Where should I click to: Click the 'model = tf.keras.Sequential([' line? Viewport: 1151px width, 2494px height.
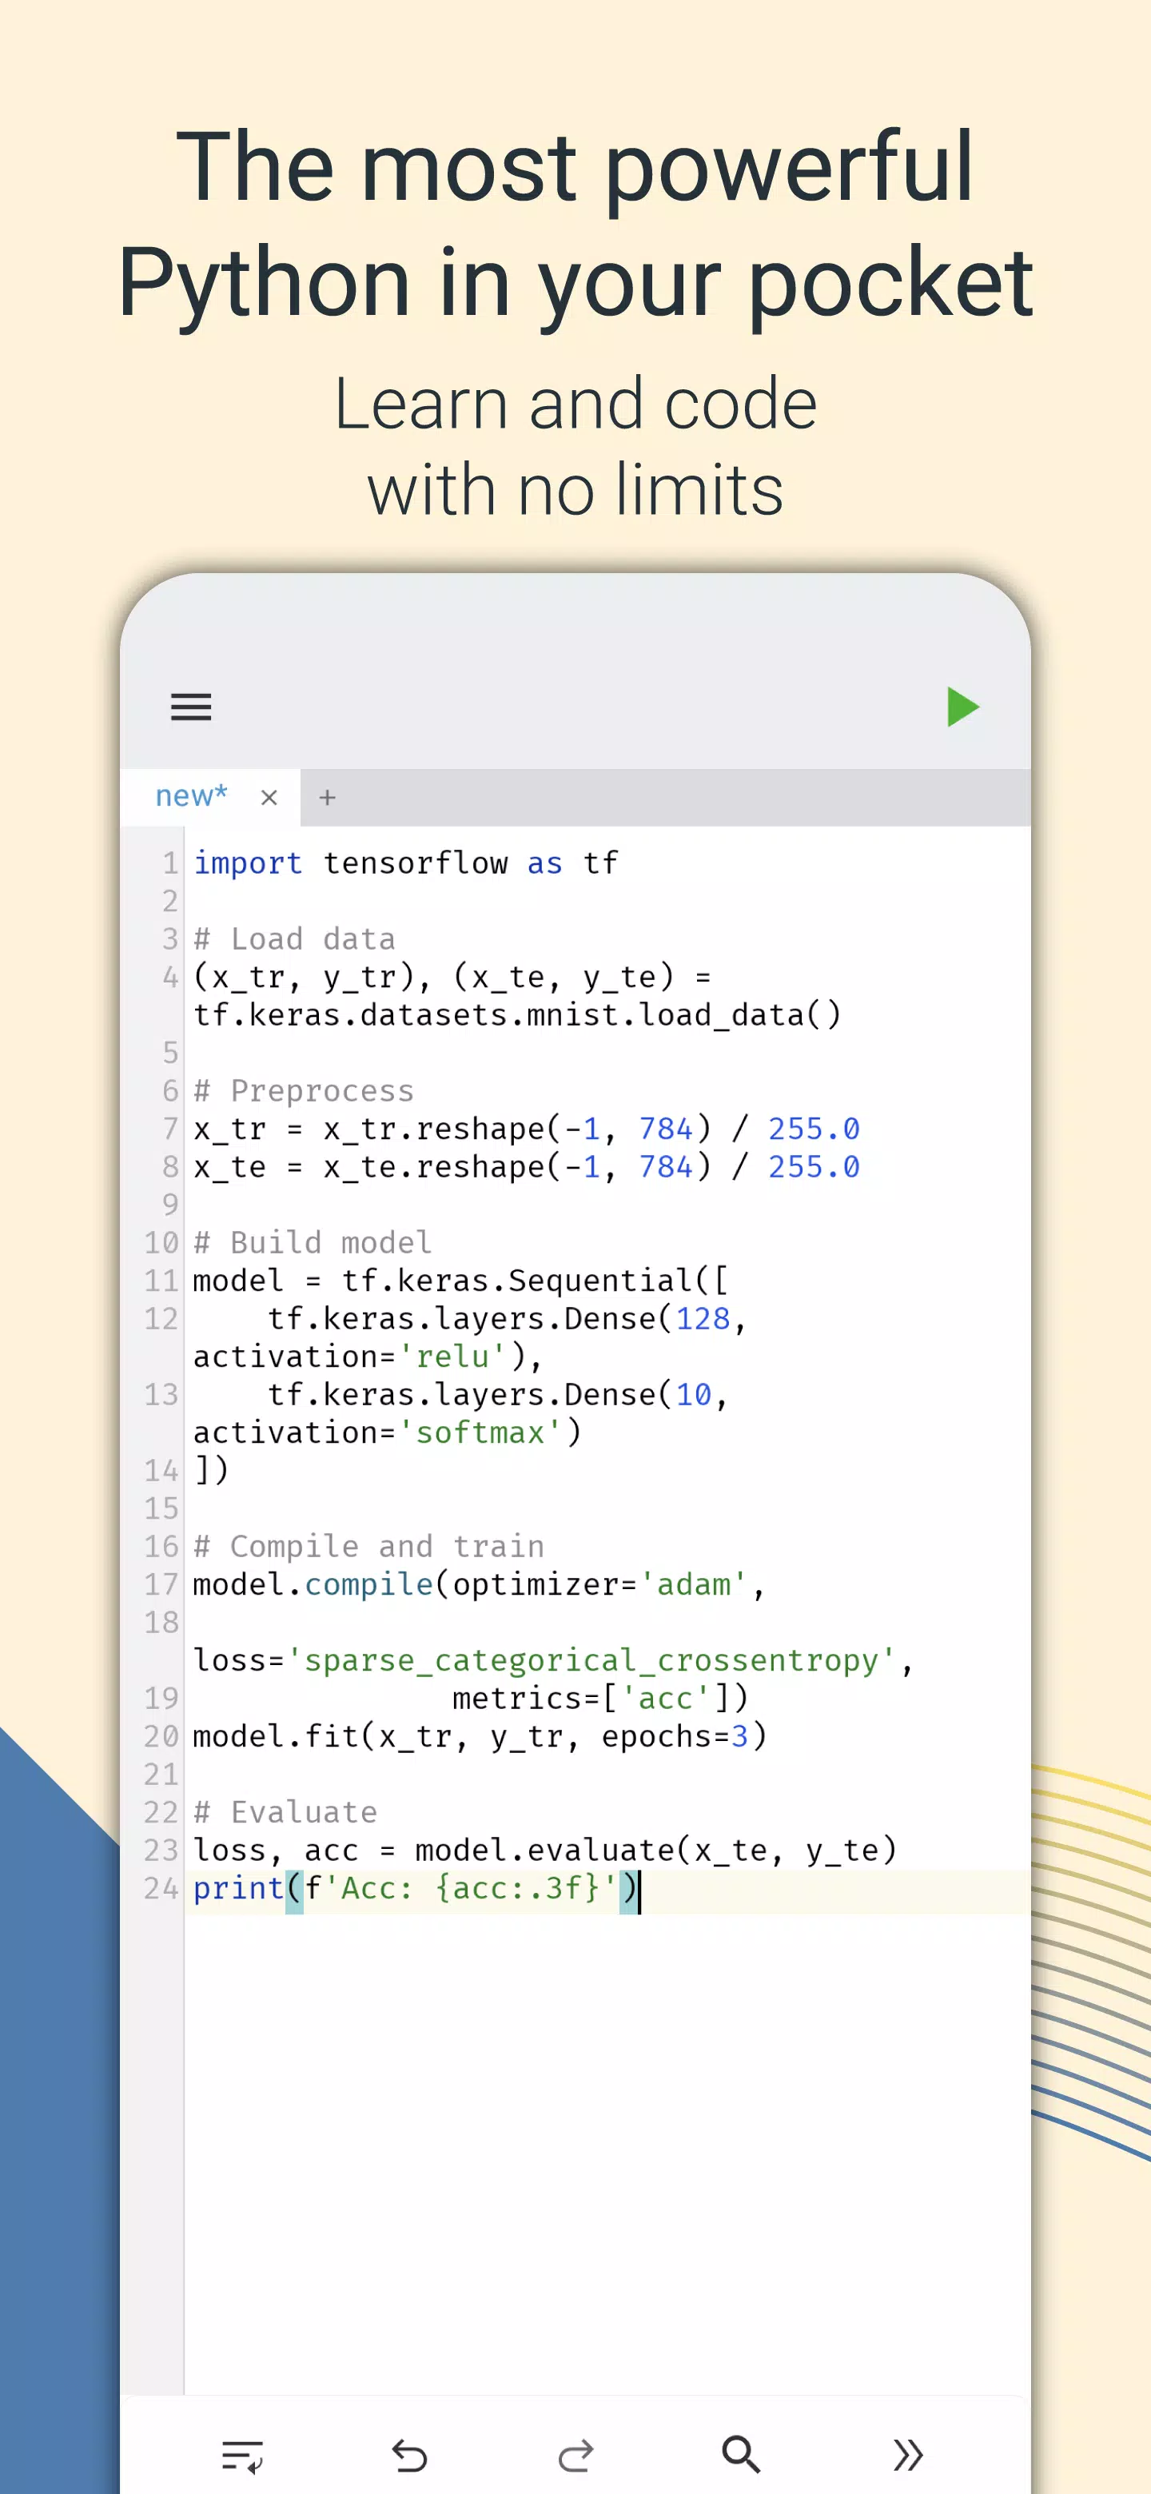tap(460, 1281)
